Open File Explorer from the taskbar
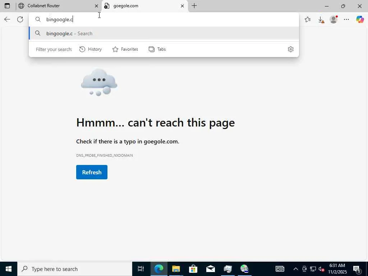This screenshot has height=276, width=368. (176, 269)
